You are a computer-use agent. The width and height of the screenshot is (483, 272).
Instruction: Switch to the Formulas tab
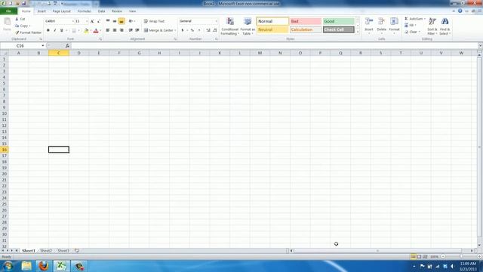click(x=84, y=11)
